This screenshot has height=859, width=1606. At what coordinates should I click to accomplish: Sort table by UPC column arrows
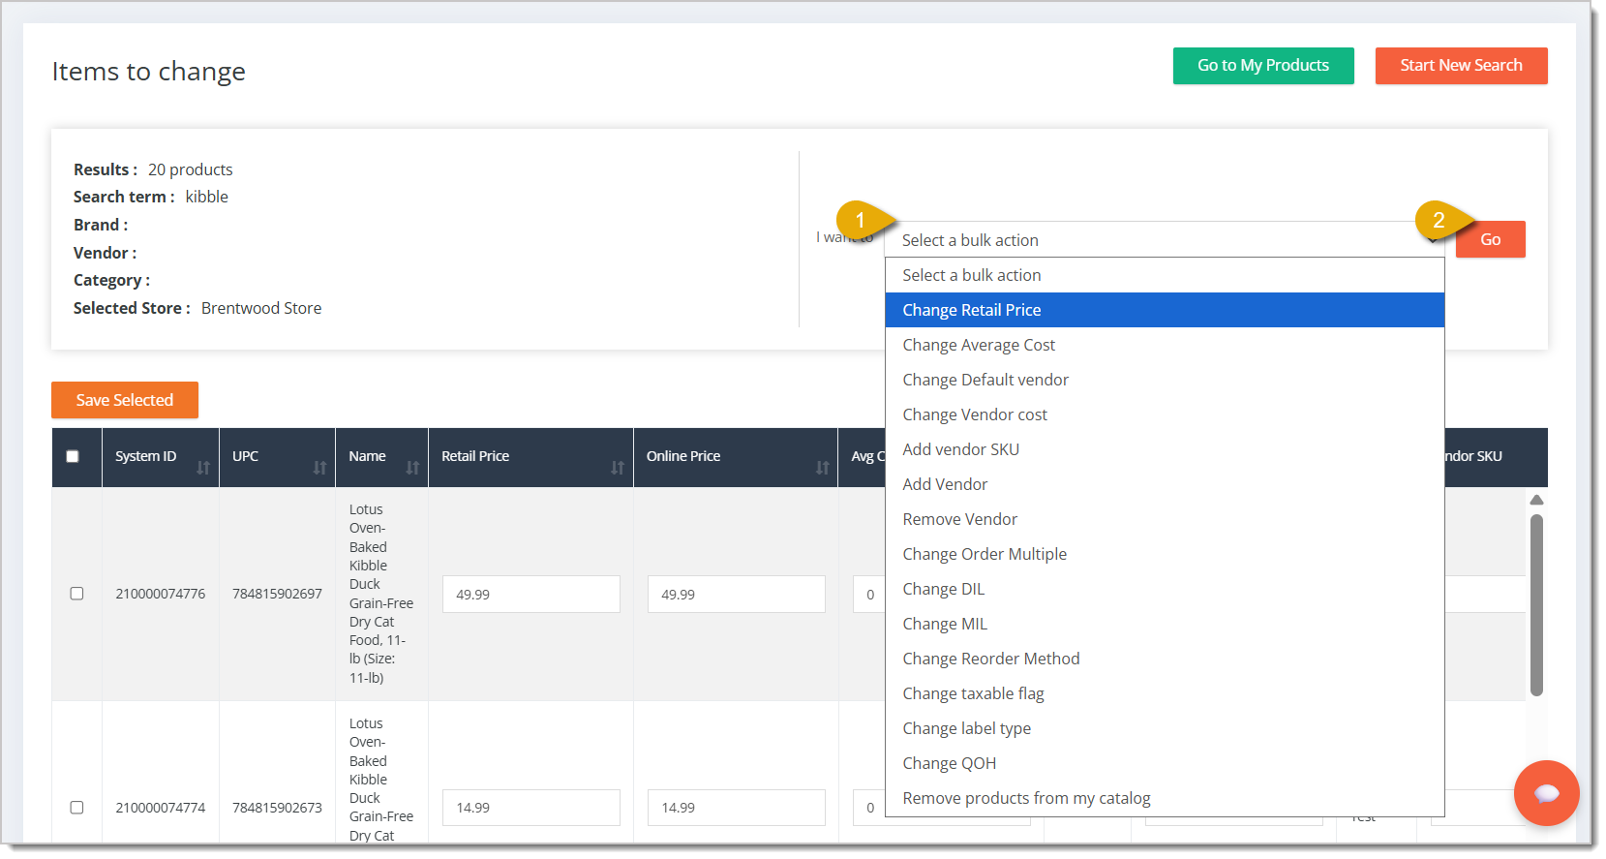click(319, 468)
